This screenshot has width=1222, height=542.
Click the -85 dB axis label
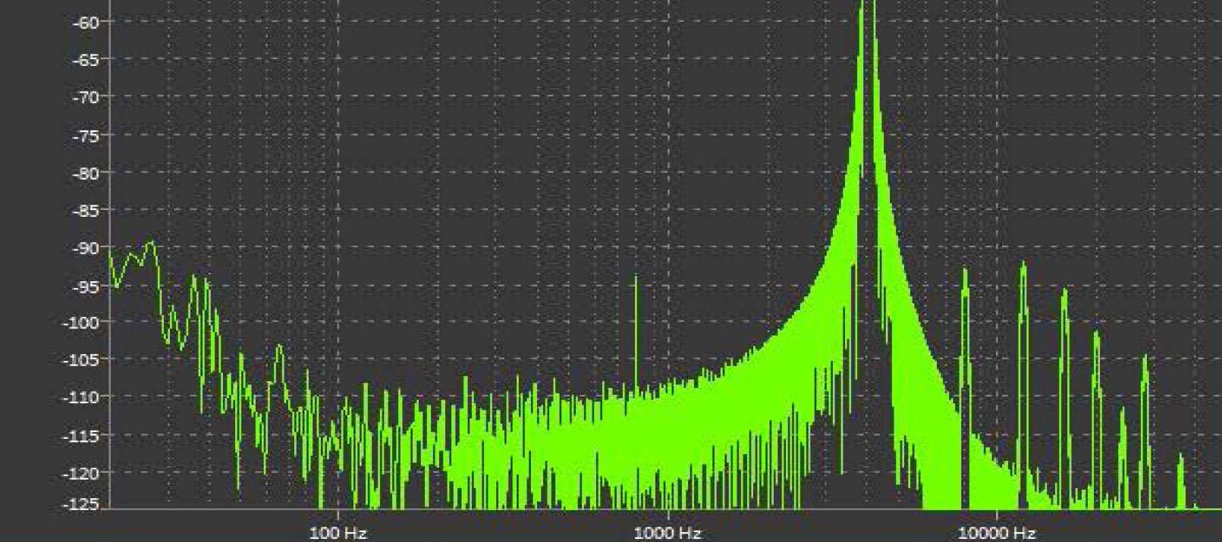(88, 211)
